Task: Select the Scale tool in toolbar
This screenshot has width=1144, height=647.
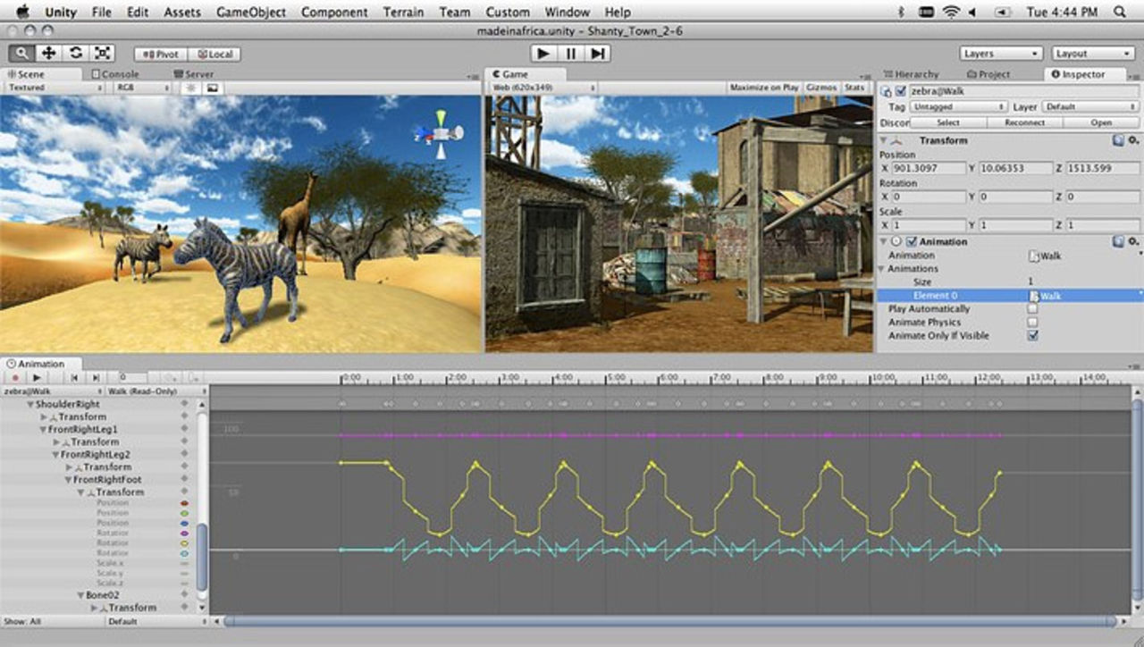Action: coord(103,54)
